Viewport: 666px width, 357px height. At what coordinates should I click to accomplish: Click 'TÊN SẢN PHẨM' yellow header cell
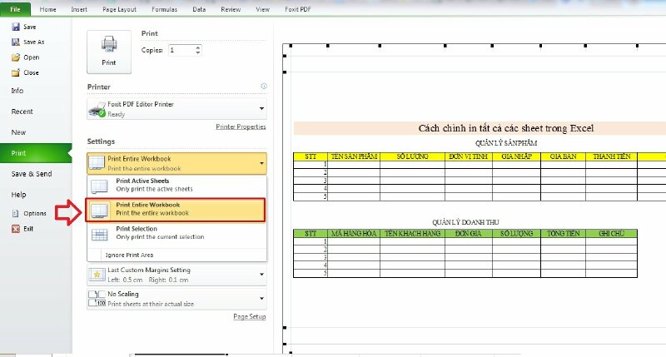click(354, 156)
